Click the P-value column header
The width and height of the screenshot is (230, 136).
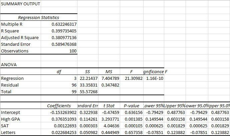(x=132, y=106)
